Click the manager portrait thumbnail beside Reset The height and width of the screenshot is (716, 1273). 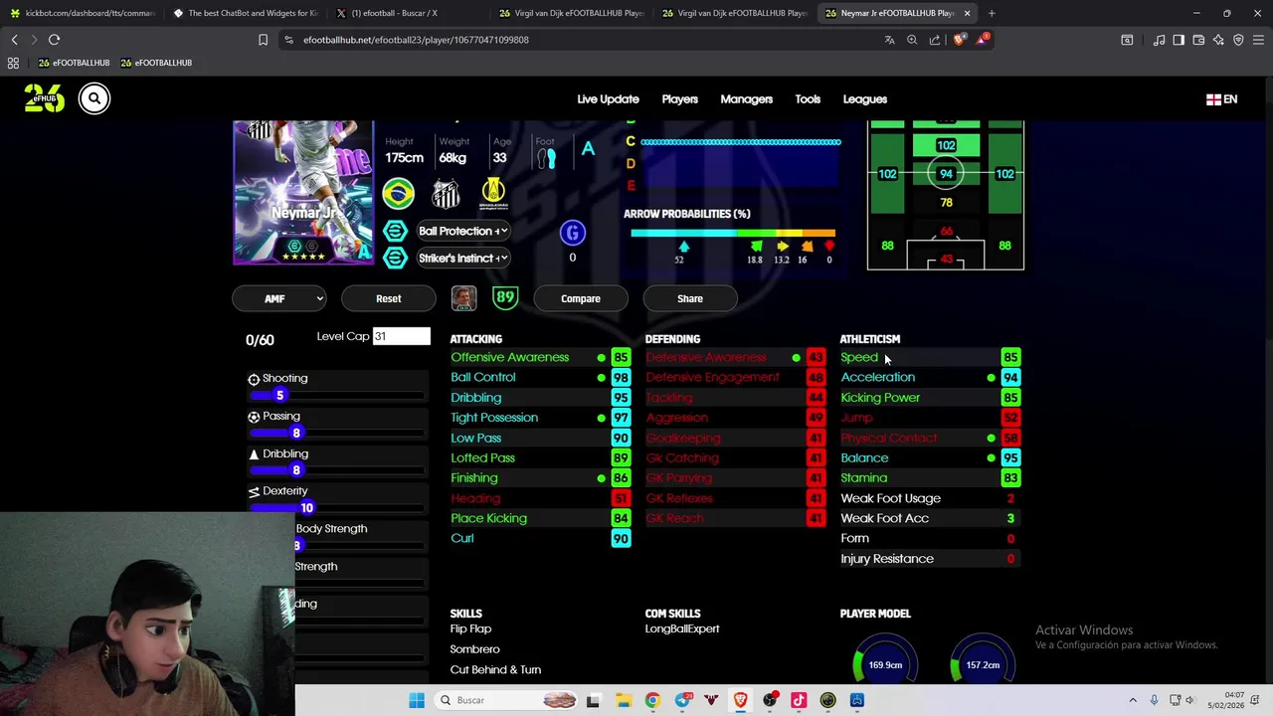463,298
